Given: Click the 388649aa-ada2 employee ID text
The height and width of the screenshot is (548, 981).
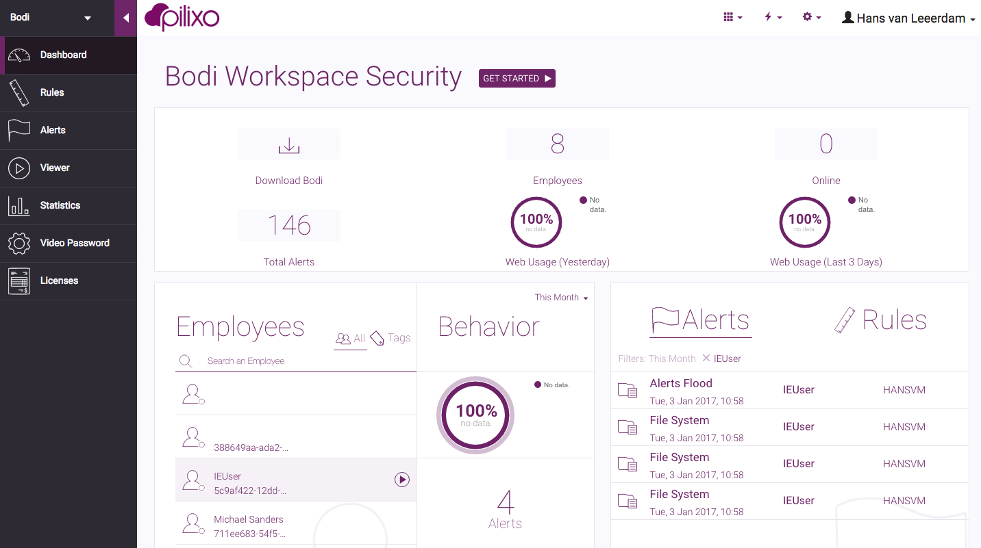Looking at the screenshot, I should [x=251, y=447].
